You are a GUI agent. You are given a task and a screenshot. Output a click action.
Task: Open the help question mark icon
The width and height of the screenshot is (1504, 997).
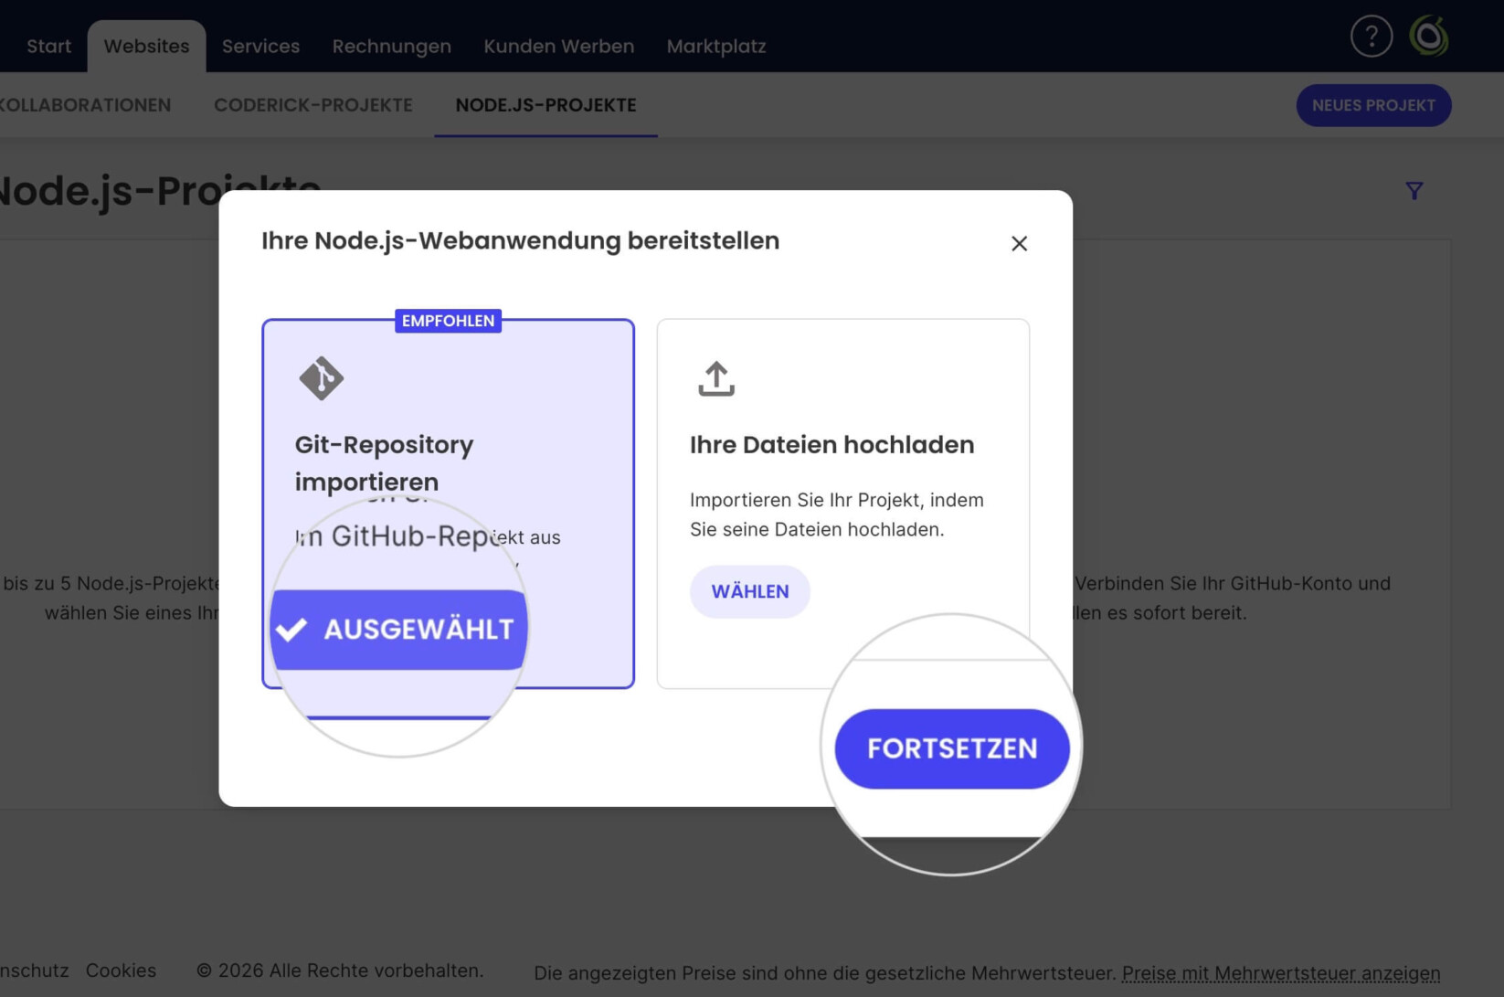pyautogui.click(x=1371, y=37)
